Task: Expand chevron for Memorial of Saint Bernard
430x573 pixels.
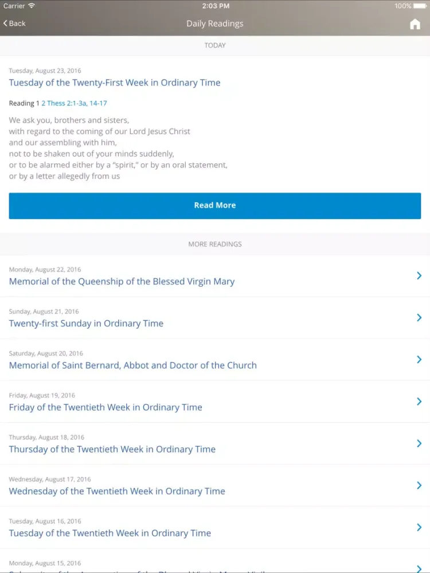Action: coord(419,359)
